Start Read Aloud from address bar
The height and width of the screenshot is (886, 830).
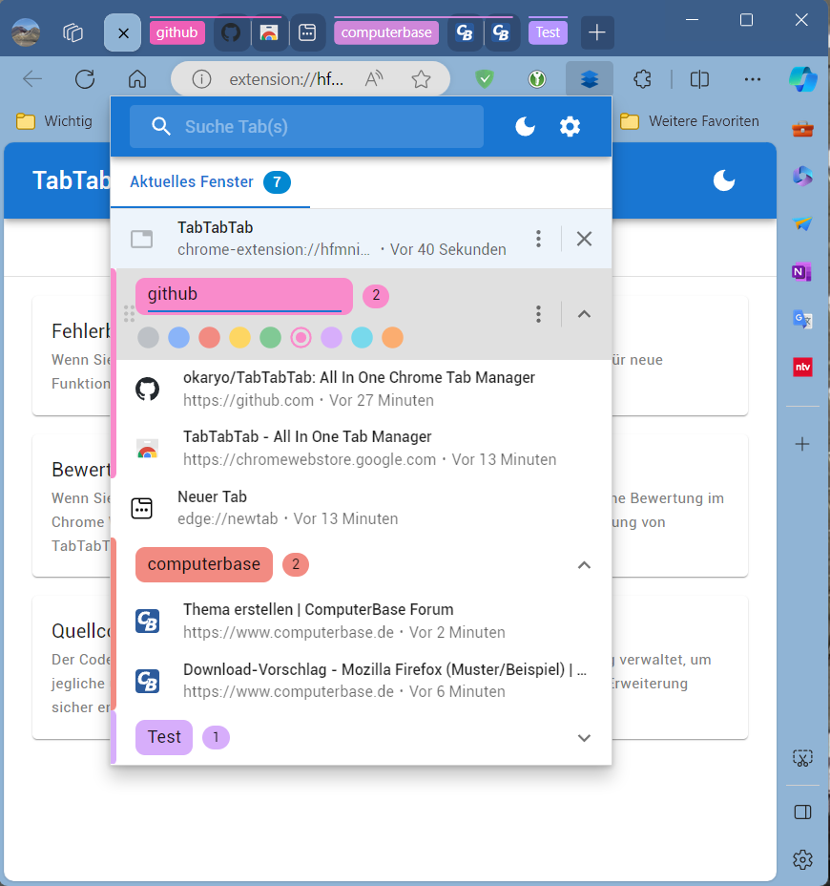point(374,79)
